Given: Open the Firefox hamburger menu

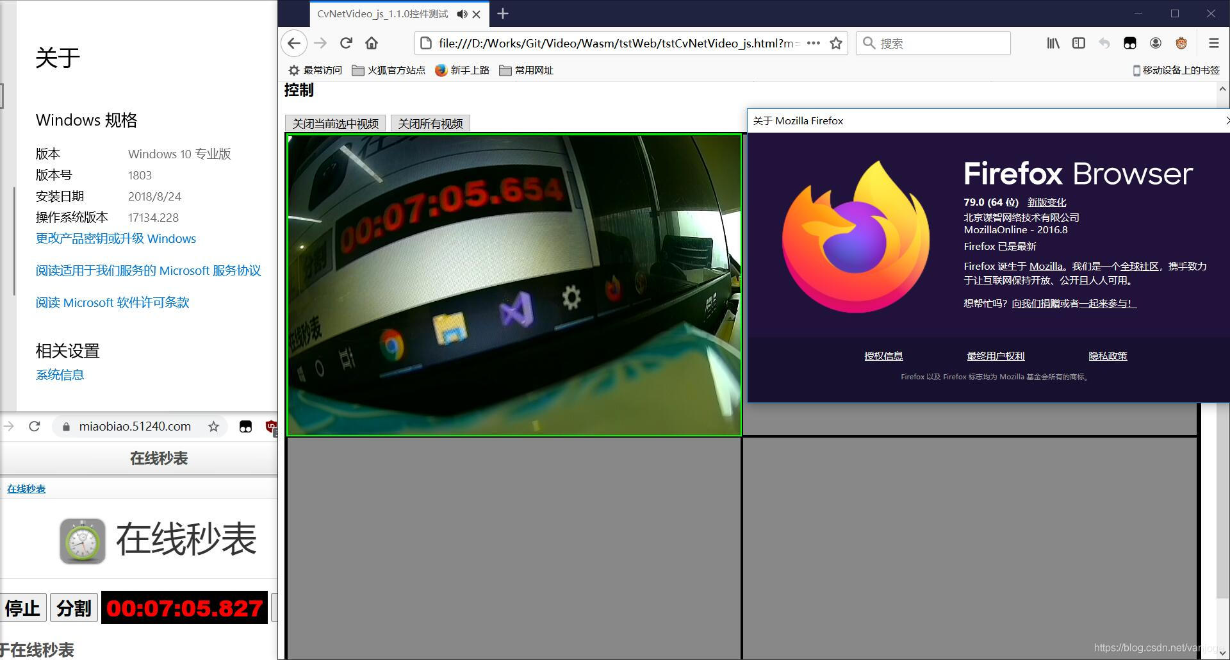Looking at the screenshot, I should tap(1213, 43).
